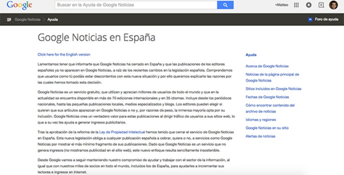Open Noticias de la página principal link
The image size is (344, 175).
272,77
